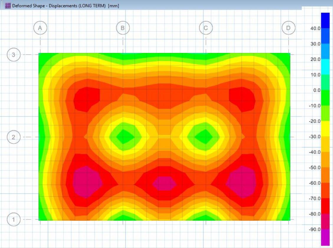Click the 10.0 legend value
Image resolution: width=333 pixels, height=248 pixels.
click(x=315, y=75)
